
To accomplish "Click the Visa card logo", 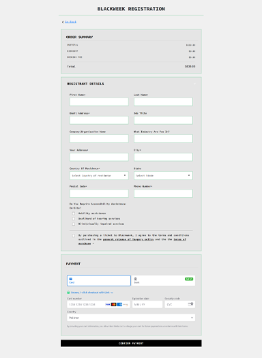I will [x=108, y=304].
